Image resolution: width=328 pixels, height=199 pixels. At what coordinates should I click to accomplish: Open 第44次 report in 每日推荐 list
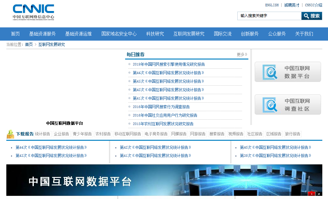tap(168, 73)
